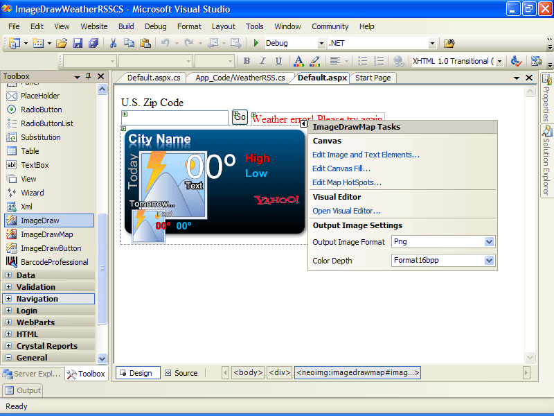The height and width of the screenshot is (416, 554).
Task: Toggle Bold formatting button
Action: click(247, 61)
